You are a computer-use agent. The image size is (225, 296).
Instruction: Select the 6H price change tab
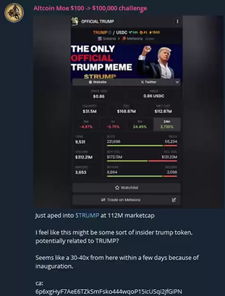[x=140, y=124]
